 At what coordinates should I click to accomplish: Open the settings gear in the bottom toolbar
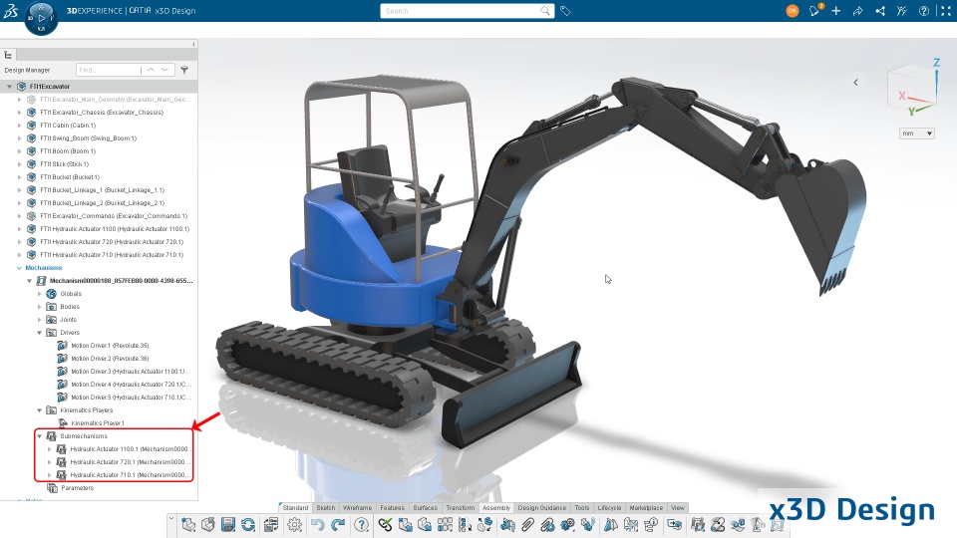294,525
